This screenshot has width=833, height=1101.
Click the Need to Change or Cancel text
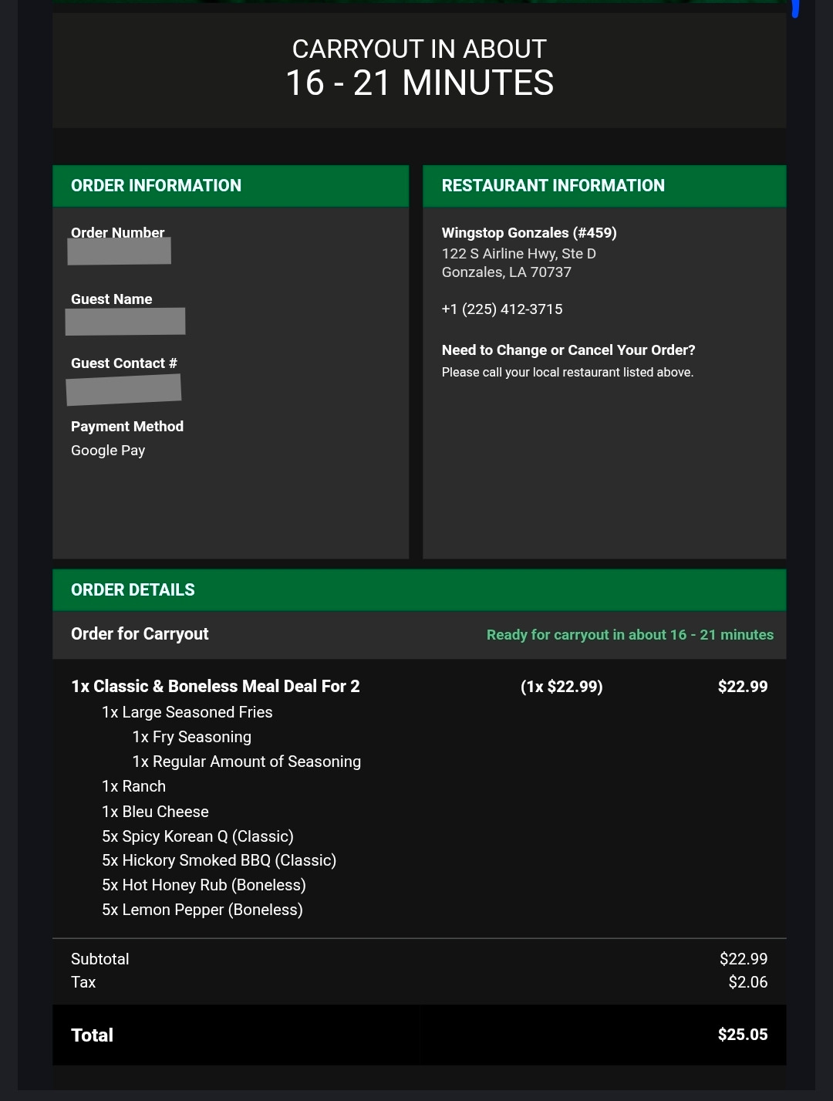click(x=568, y=350)
